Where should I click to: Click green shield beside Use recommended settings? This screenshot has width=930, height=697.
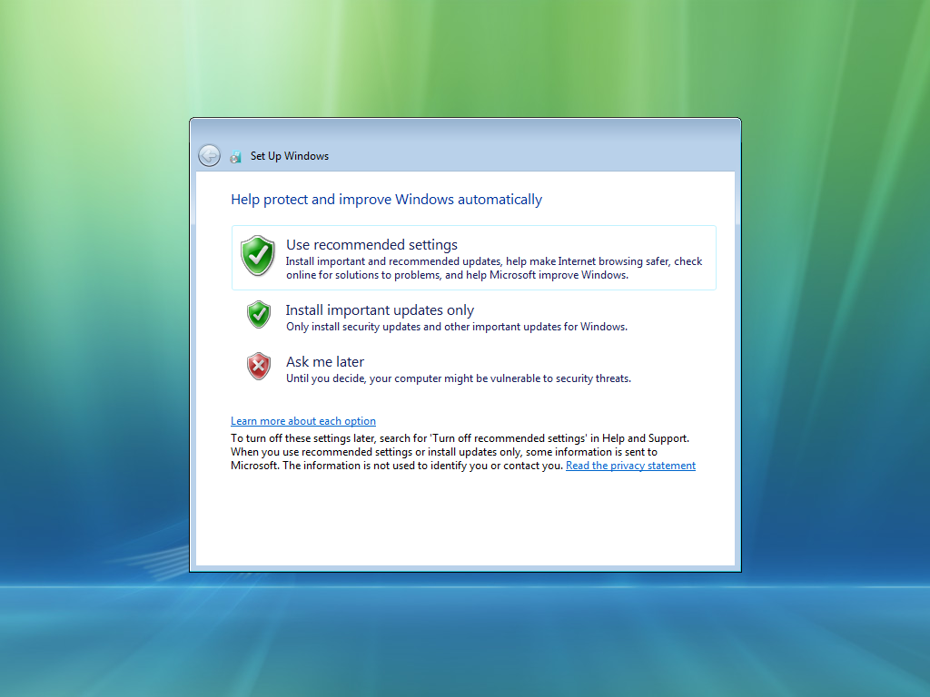(x=257, y=255)
